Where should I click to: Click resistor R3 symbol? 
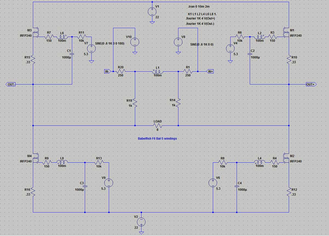(272, 36)
